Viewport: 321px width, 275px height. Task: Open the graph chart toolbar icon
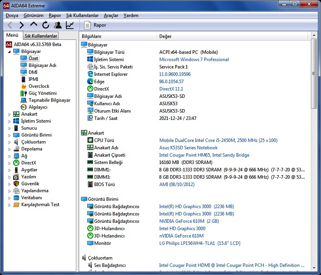click(70, 25)
